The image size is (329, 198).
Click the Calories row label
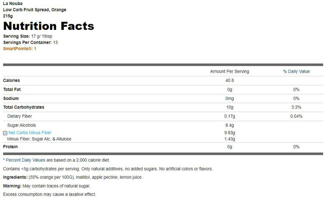(x=11, y=80)
